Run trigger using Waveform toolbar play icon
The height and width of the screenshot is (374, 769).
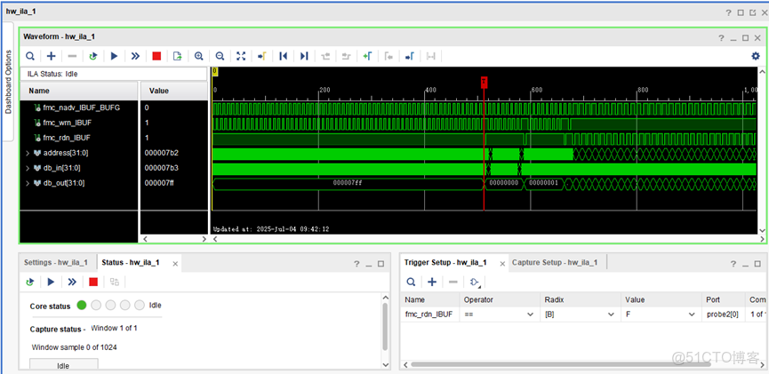[x=115, y=56]
